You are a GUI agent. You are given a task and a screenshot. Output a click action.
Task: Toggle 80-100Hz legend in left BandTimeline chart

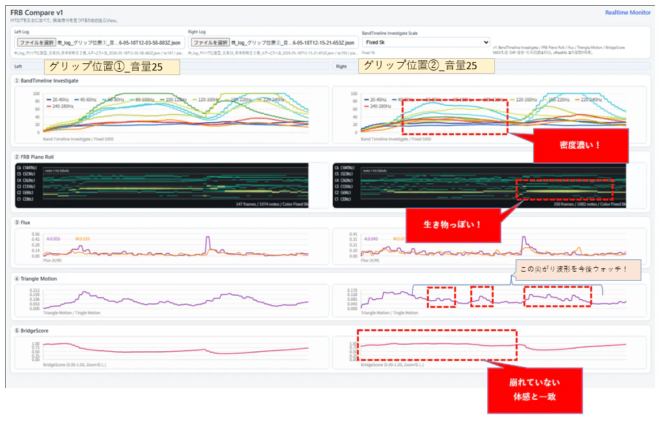tap(141, 100)
